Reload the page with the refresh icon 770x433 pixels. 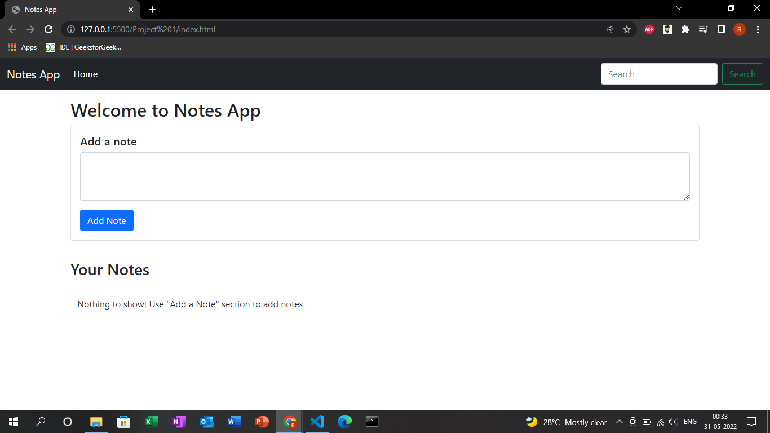48,29
